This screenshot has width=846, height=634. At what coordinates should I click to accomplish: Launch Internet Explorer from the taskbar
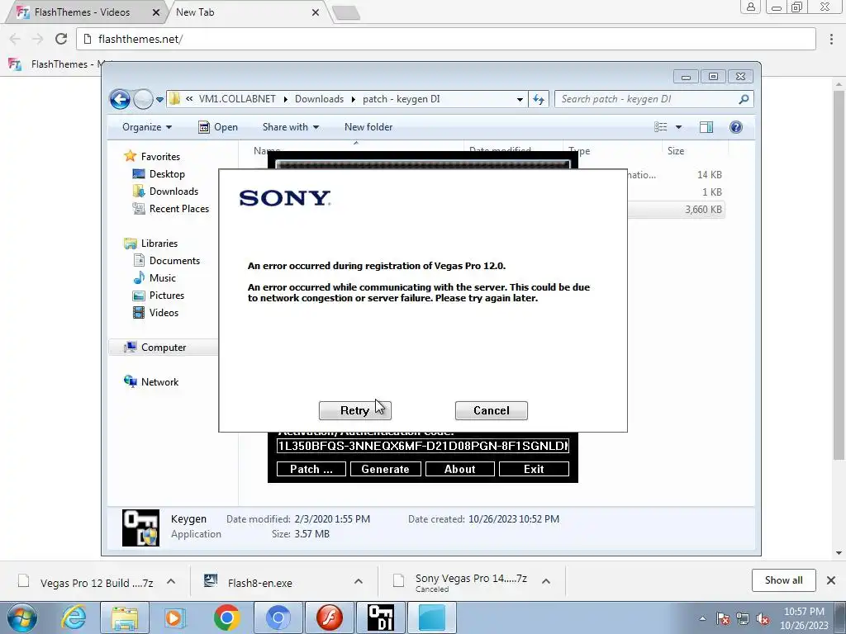[x=74, y=617]
